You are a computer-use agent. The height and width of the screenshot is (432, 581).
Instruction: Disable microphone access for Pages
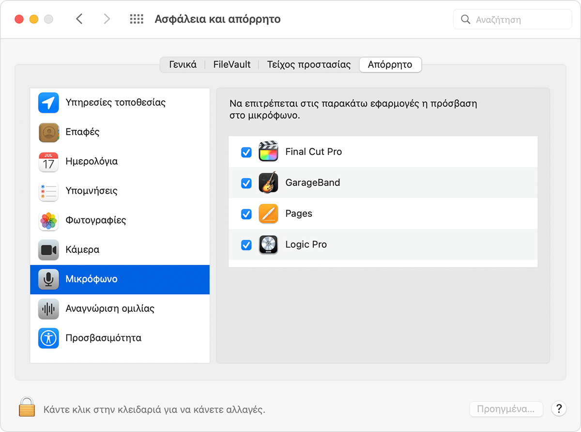pyautogui.click(x=246, y=214)
